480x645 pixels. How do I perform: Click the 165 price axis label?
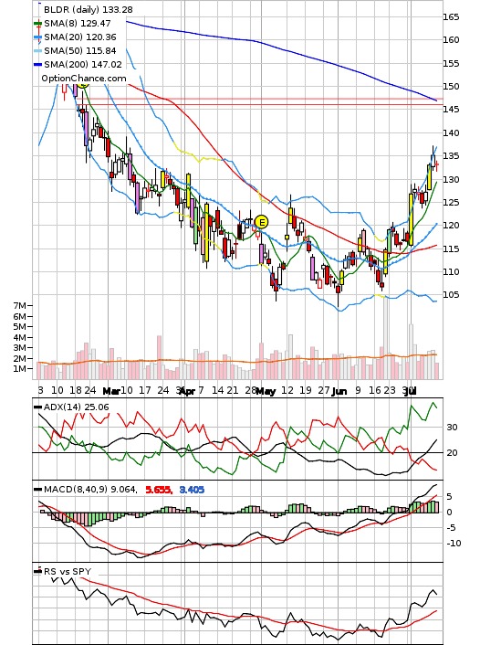451,17
